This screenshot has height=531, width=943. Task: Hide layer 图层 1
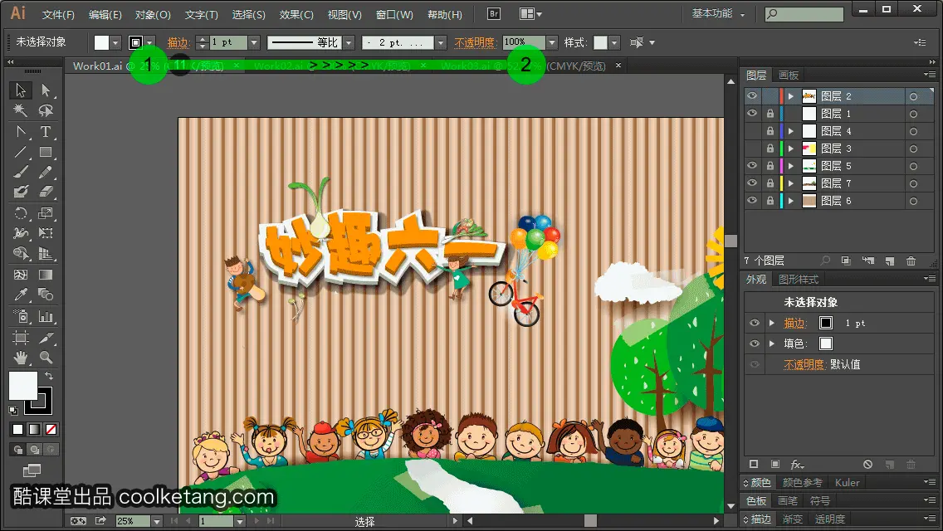click(752, 114)
